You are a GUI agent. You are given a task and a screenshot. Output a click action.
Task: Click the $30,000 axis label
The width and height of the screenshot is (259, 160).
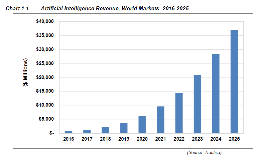[x=45, y=49]
